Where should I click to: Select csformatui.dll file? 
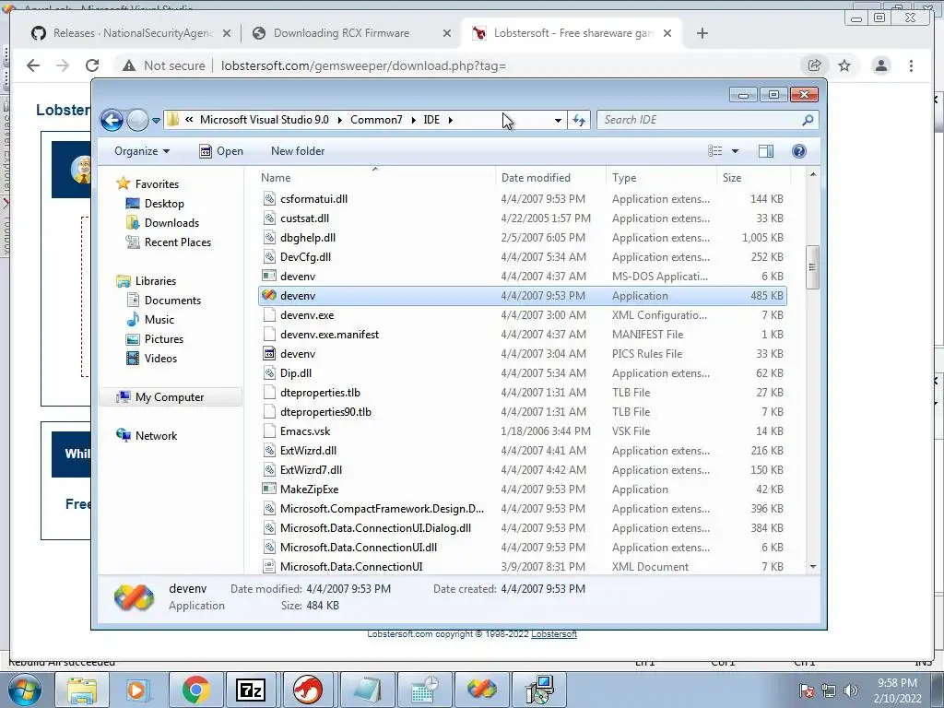[x=522, y=199]
